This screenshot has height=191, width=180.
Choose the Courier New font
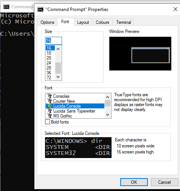point(75,101)
